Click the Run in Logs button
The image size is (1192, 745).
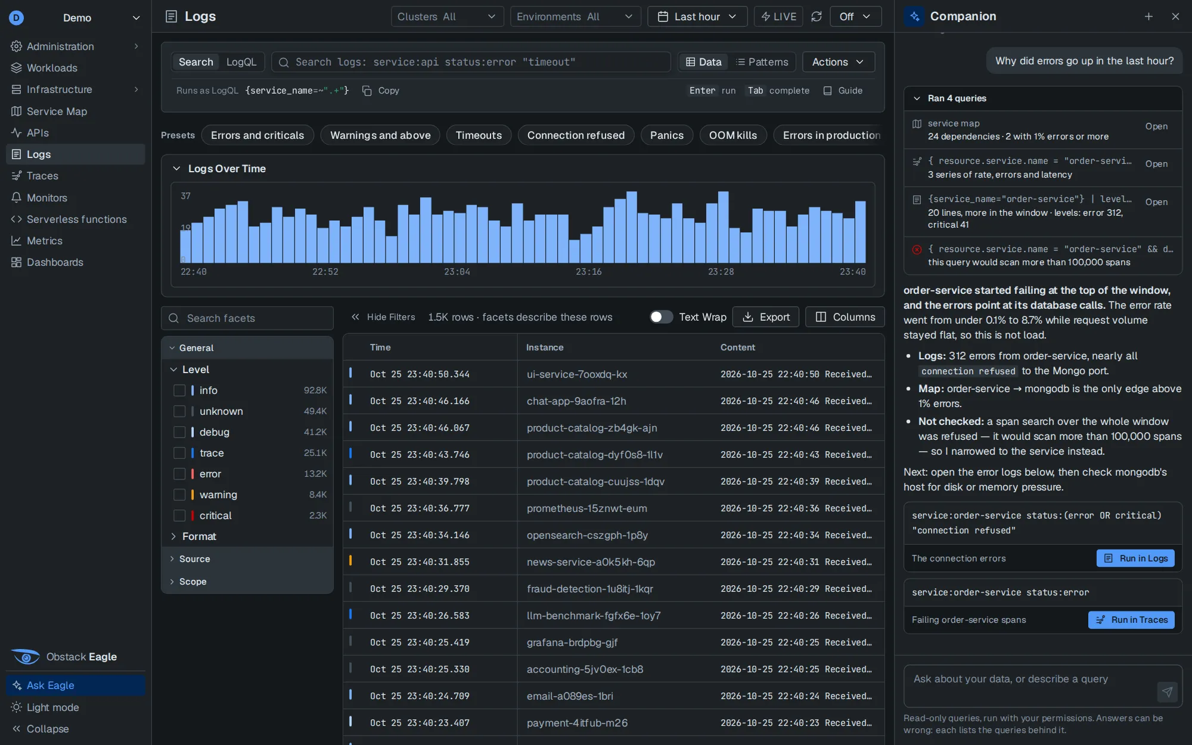coord(1135,558)
